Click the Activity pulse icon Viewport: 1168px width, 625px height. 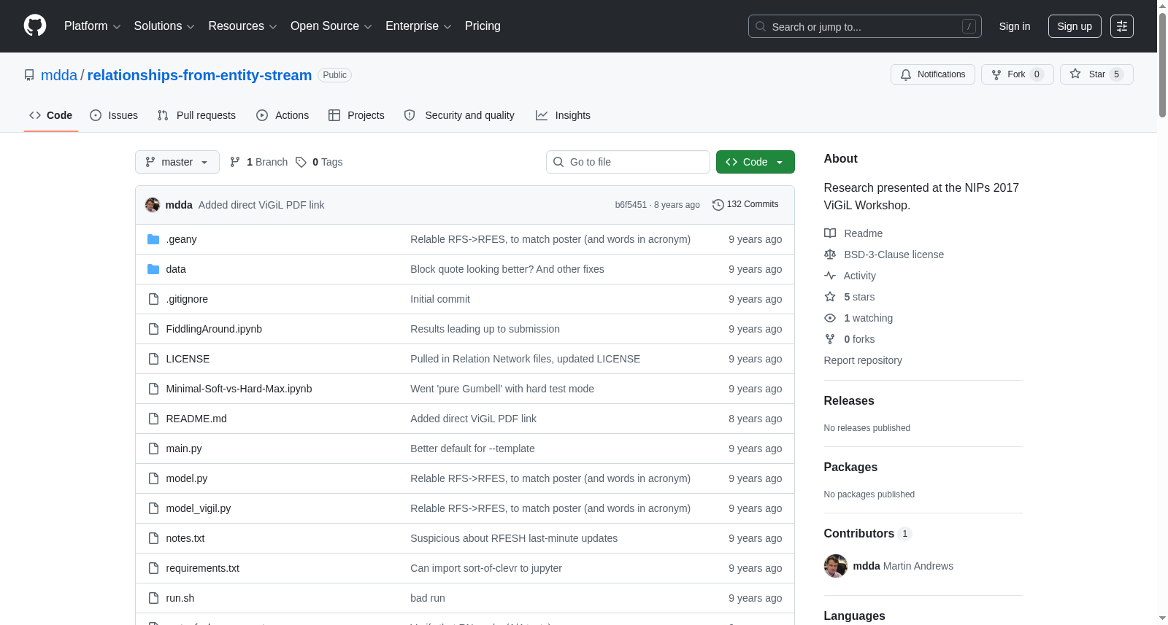click(x=830, y=276)
